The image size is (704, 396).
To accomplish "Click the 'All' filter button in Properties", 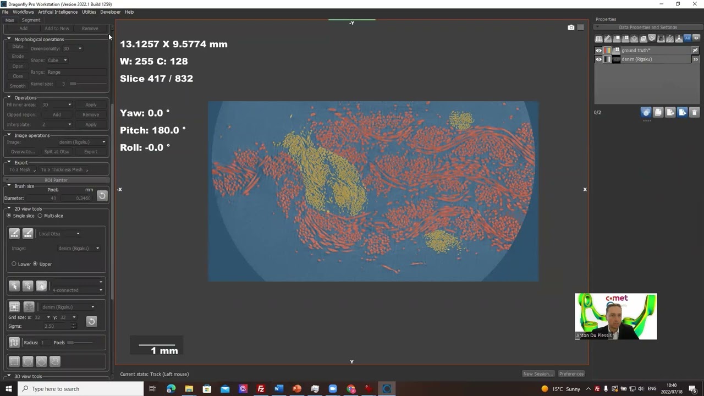I will pyautogui.click(x=687, y=38).
